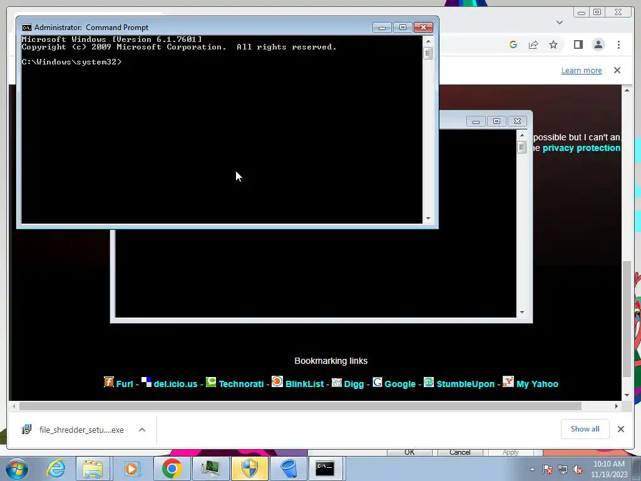
Task: Switch to Chrome in the taskbar
Action: click(x=172, y=468)
